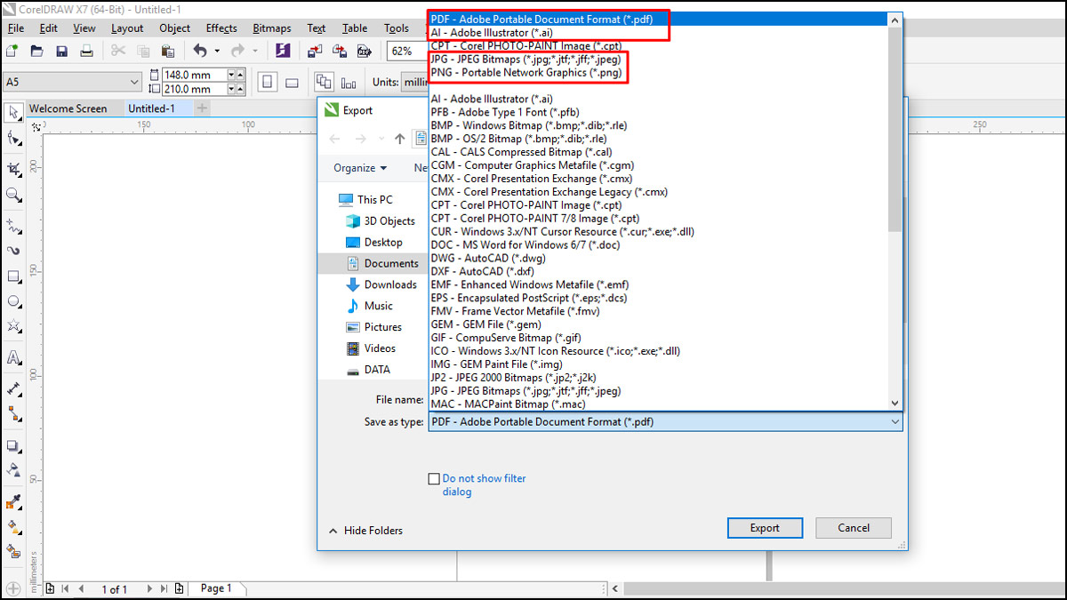
Task: Open the Units dropdown
Action: point(414,82)
